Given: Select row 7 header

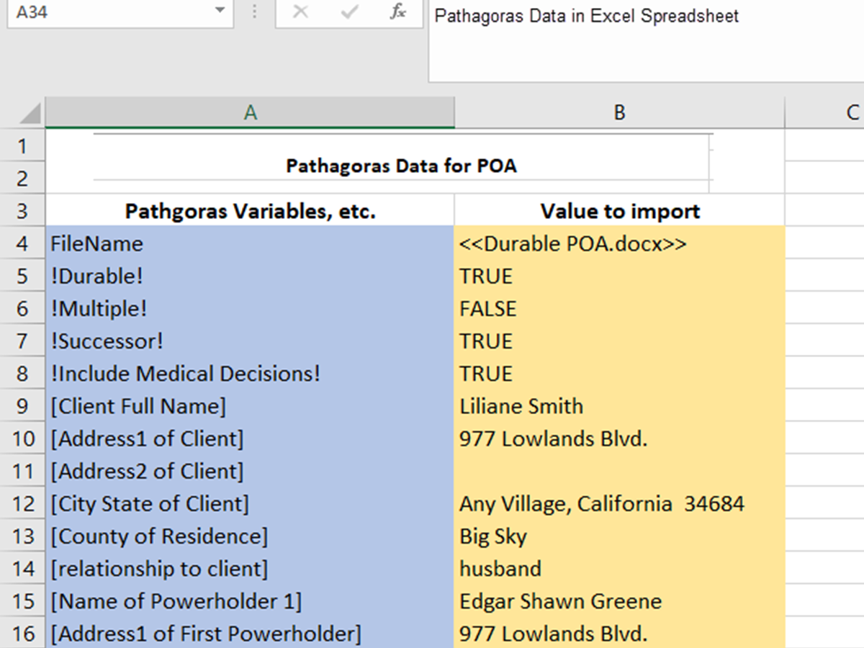Looking at the screenshot, I should click(x=22, y=341).
